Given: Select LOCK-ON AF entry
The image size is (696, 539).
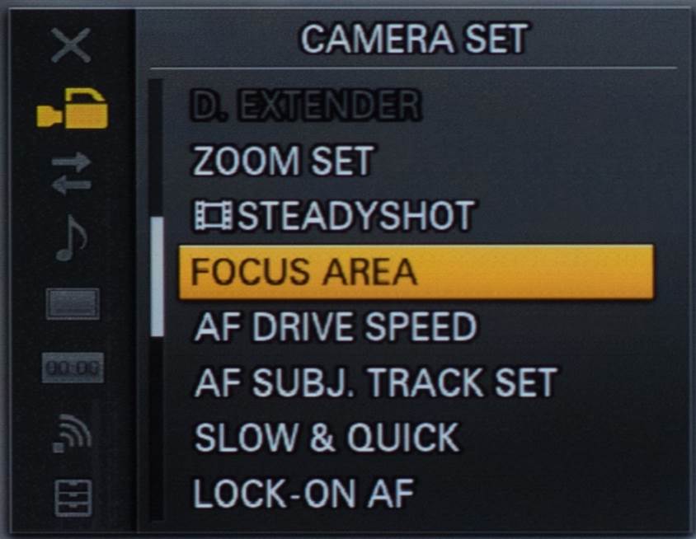Looking at the screenshot, I should pyautogui.click(x=303, y=493).
